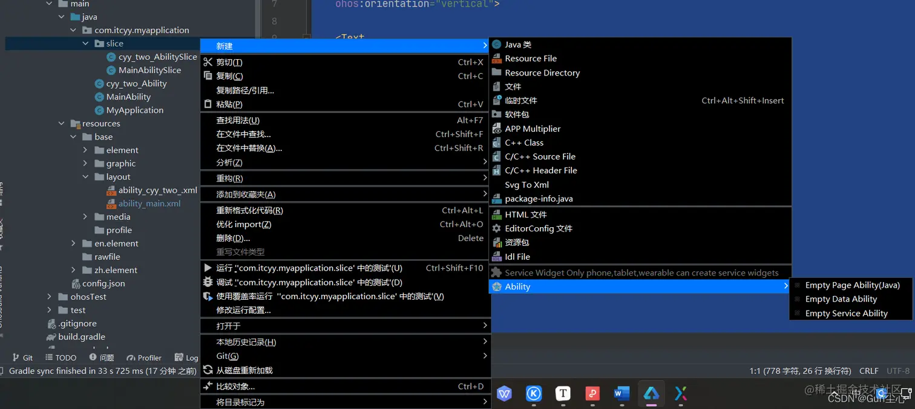Click the APP Multiplier icon
This screenshot has width=915, height=409.
pos(497,129)
